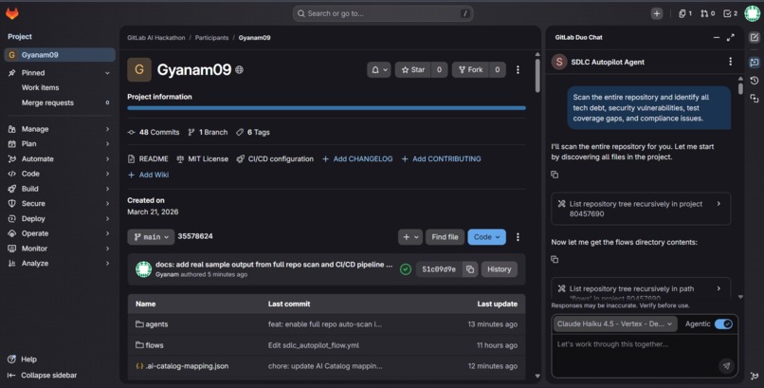Expand the Secure sidebar section
Image resolution: width=764 pixels, height=388 pixels.
[60, 203]
